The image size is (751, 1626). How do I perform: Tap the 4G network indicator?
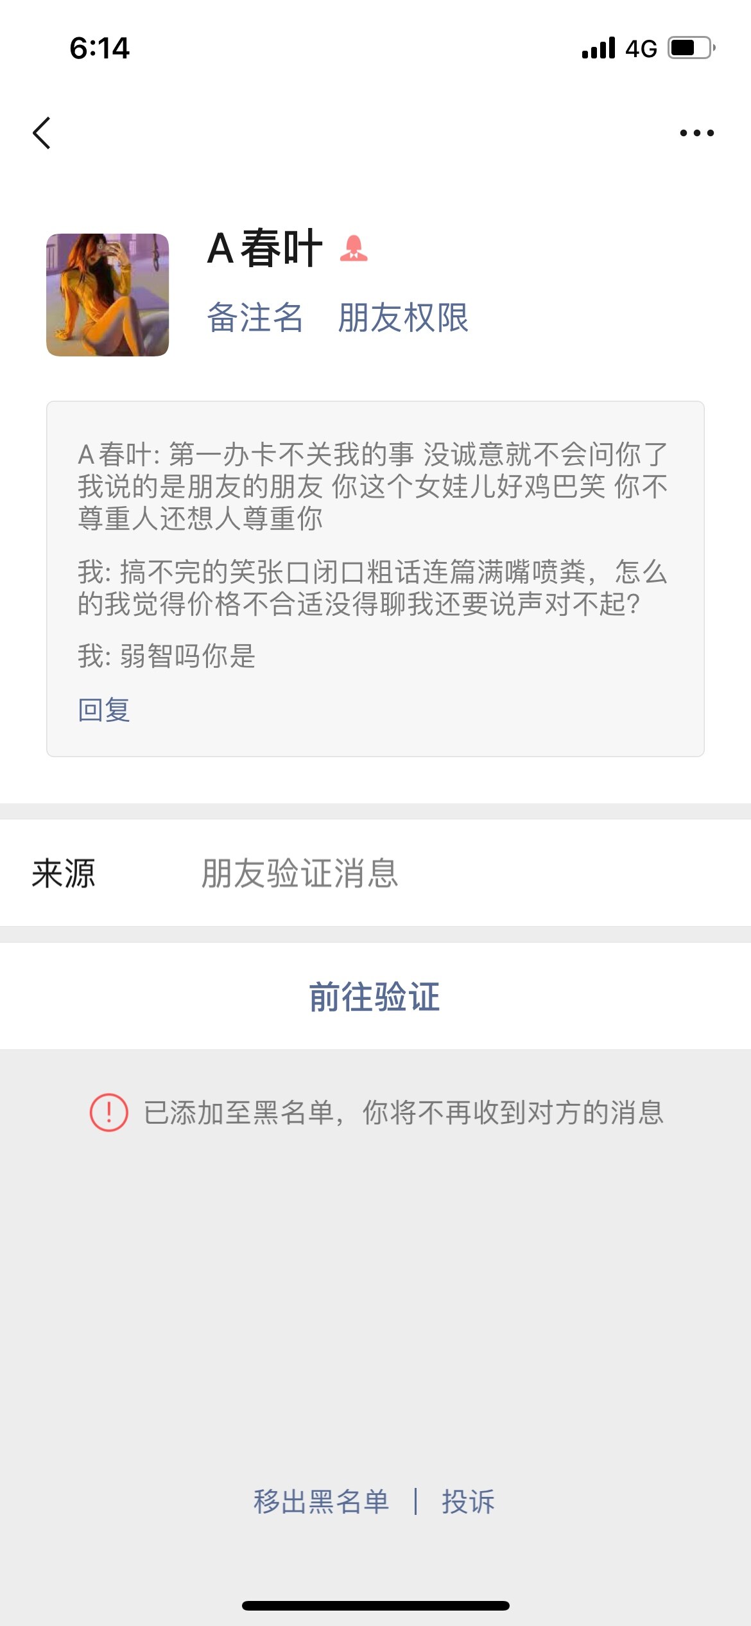[x=641, y=49]
